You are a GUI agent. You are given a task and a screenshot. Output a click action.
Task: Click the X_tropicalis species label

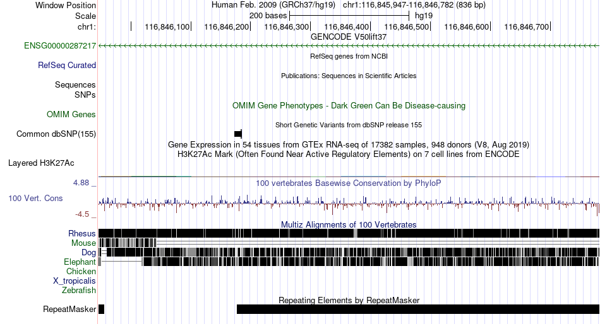(x=75, y=281)
